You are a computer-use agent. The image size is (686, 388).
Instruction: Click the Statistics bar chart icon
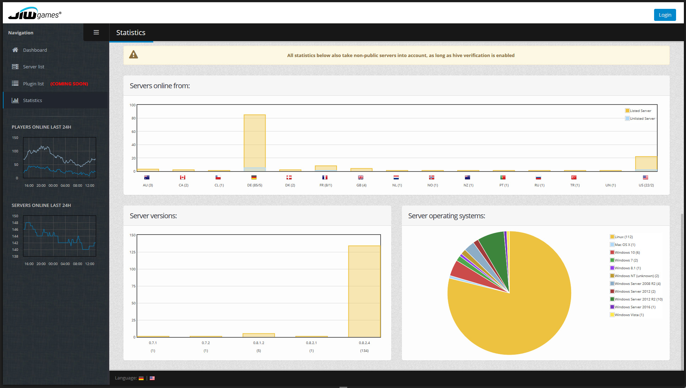pyautogui.click(x=15, y=100)
